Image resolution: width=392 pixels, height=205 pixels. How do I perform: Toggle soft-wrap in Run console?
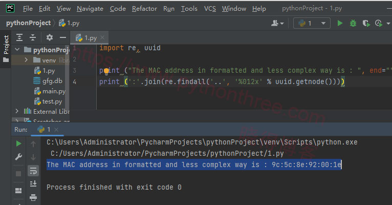point(33,171)
